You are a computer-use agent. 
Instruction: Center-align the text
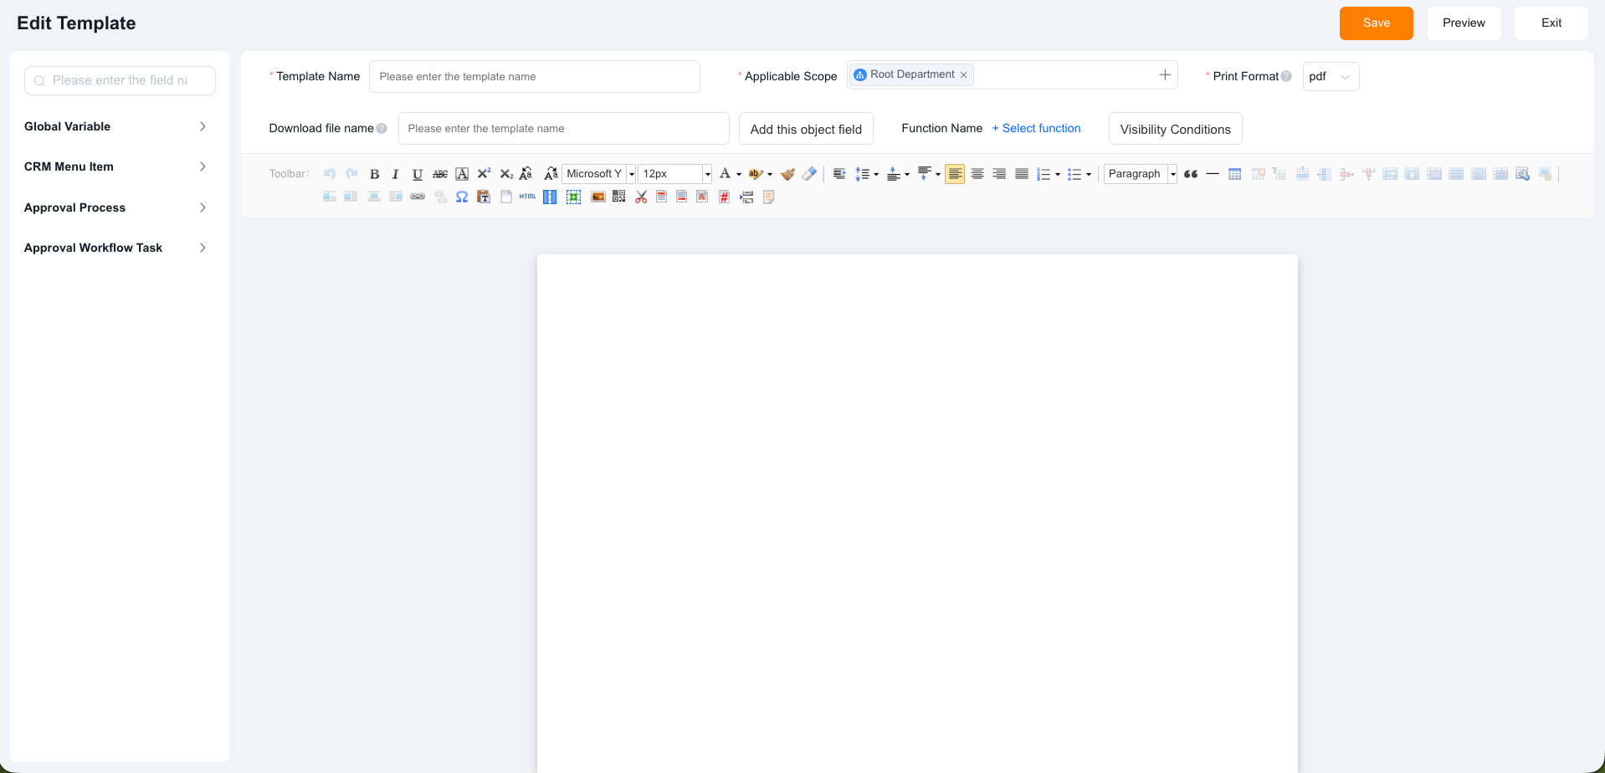click(977, 174)
